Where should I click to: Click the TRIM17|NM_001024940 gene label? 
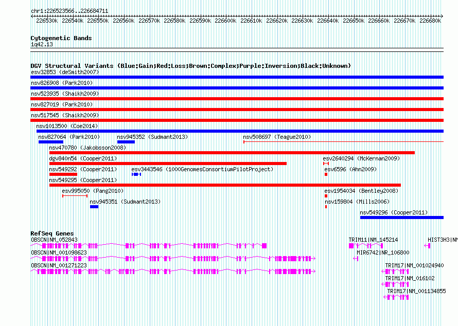point(414,265)
